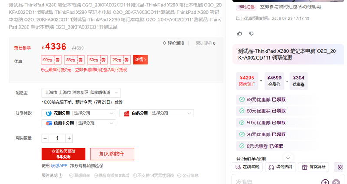The height and width of the screenshot is (184, 347).
Task: Click 以上优惠领取时间 timestamp text
Action: pyautogui.click(x=272, y=19)
